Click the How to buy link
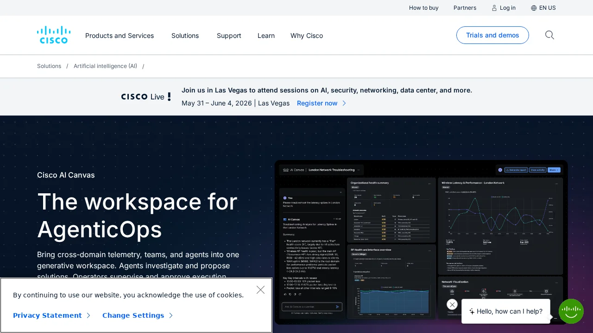This screenshot has height=333, width=593. [x=423, y=8]
